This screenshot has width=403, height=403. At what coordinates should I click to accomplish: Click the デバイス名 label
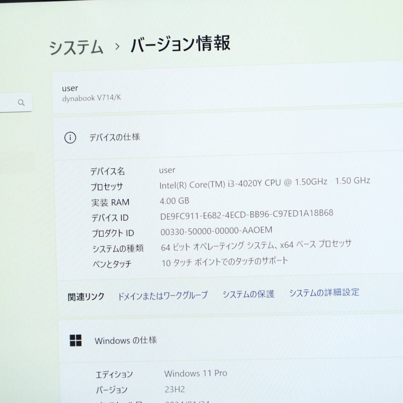coord(107,171)
